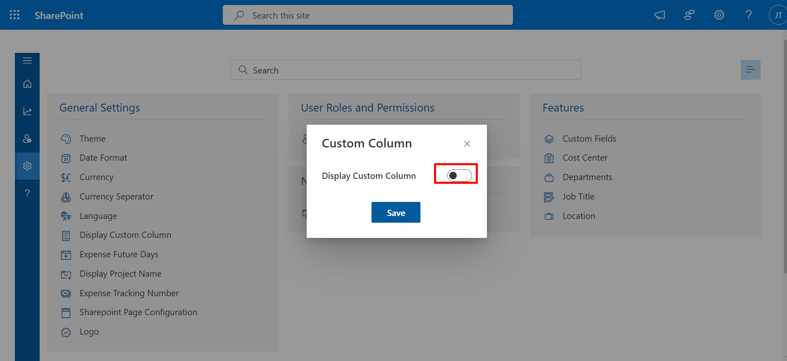The image size is (787, 361).
Task: Open Custom Fields feature
Action: coord(589,139)
